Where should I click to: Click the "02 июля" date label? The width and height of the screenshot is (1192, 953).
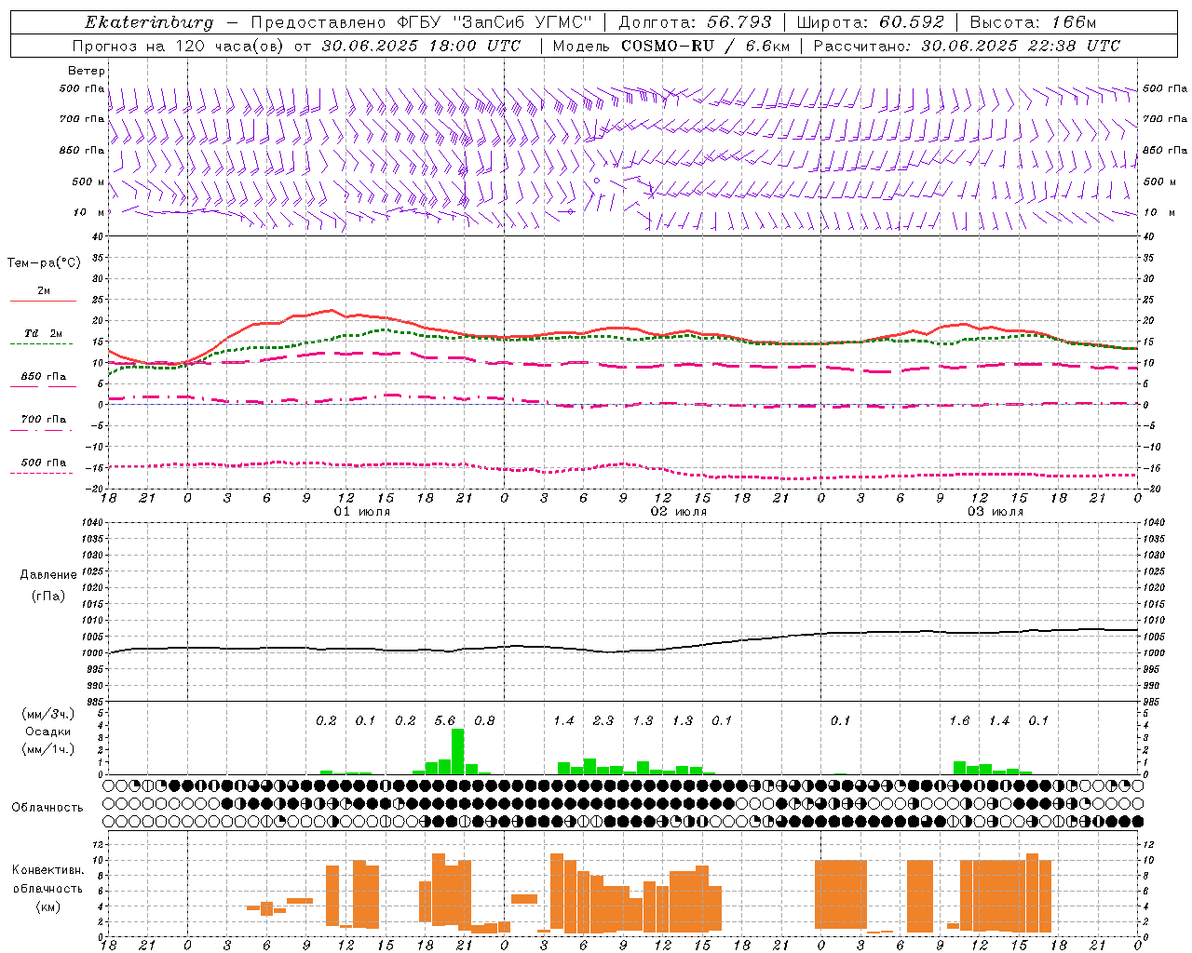coord(679,512)
